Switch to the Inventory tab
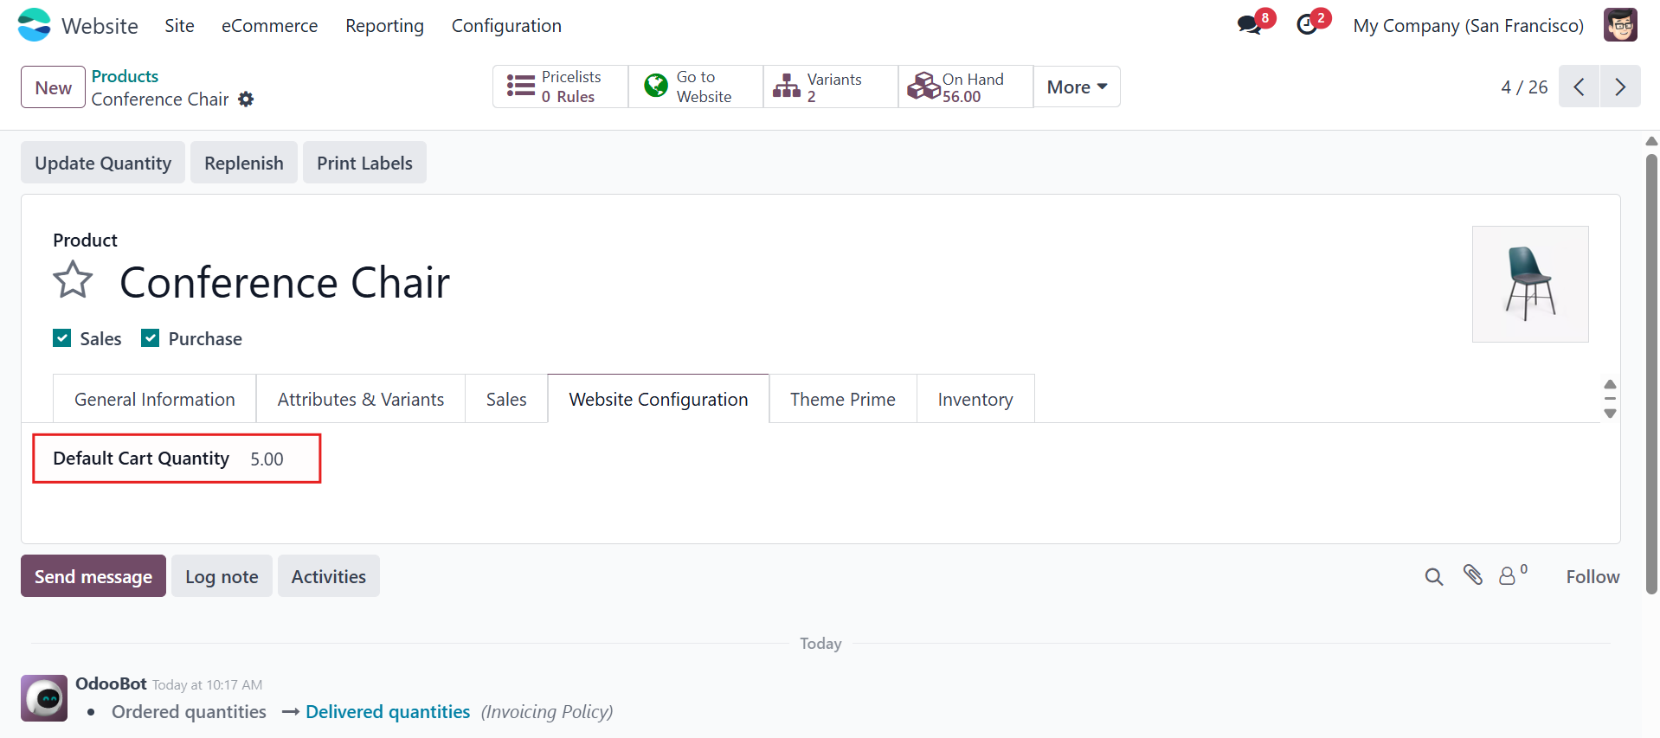Image resolution: width=1660 pixels, height=738 pixels. 975,399
